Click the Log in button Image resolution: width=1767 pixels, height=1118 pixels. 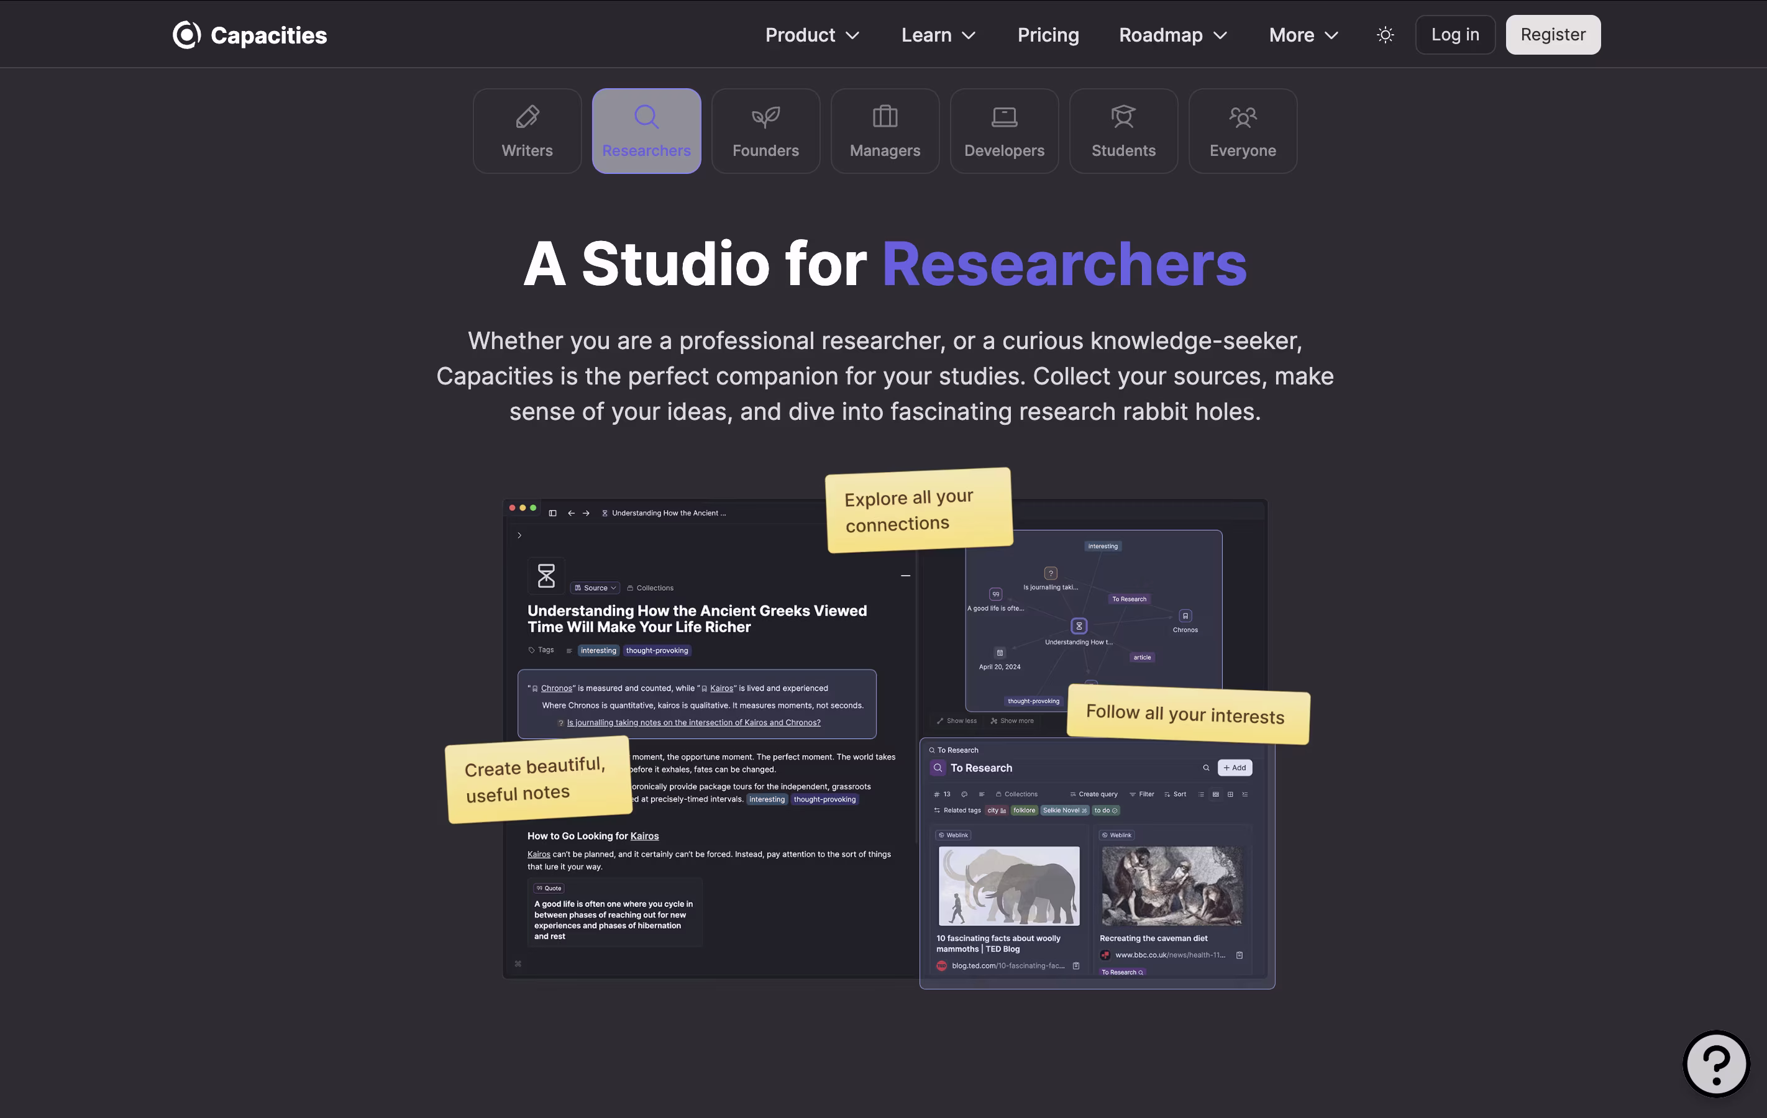(1454, 35)
